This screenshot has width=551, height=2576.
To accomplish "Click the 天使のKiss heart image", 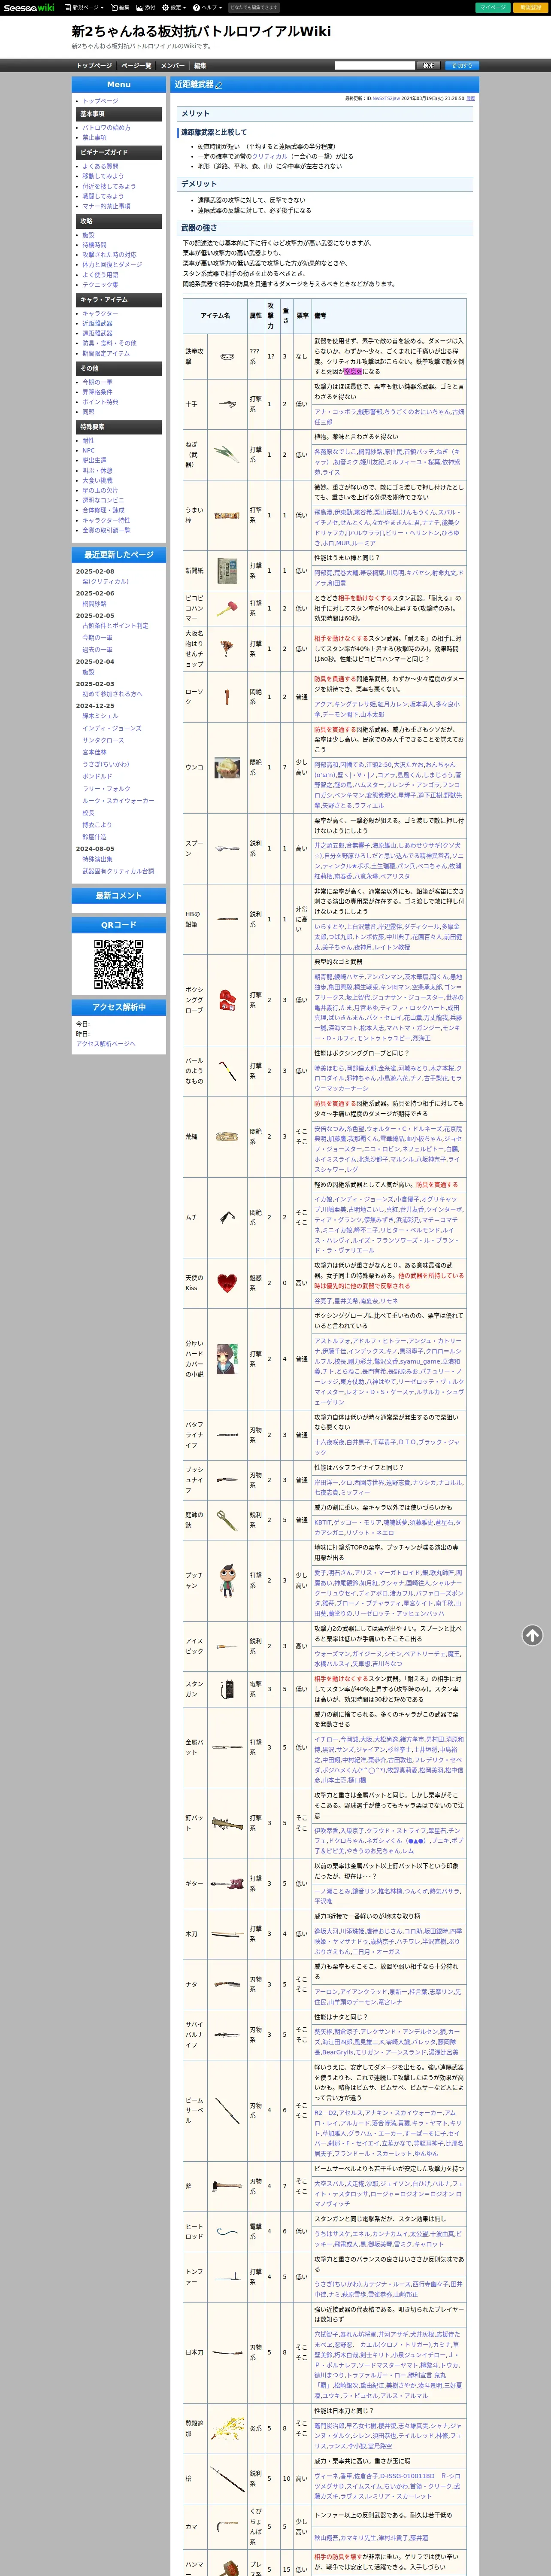I will pyautogui.click(x=227, y=1283).
